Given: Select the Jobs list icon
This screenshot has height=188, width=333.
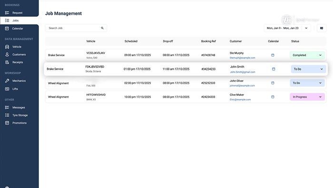Looking at the screenshot, I should [7, 20].
